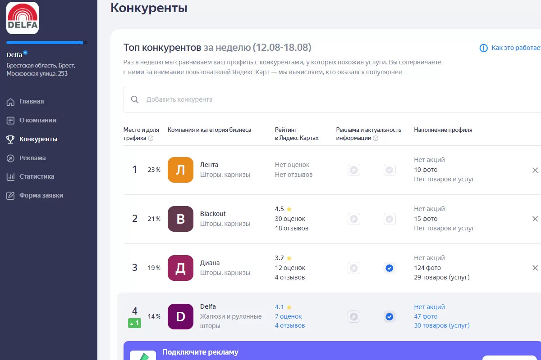This screenshot has height=360, width=541.
Task: Click the Лента company name
Action: point(209,165)
